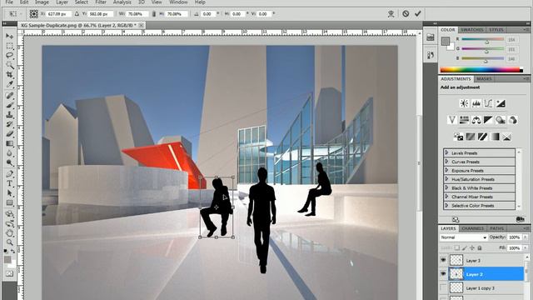Expand Curves Presets list
The width and height of the screenshot is (533, 300).
pyautogui.click(x=446, y=162)
